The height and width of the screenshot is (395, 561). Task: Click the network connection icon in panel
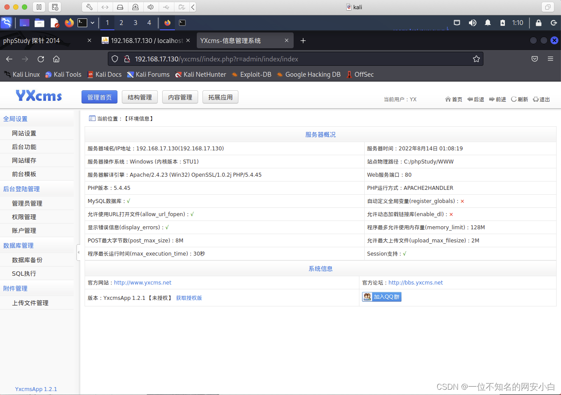457,23
